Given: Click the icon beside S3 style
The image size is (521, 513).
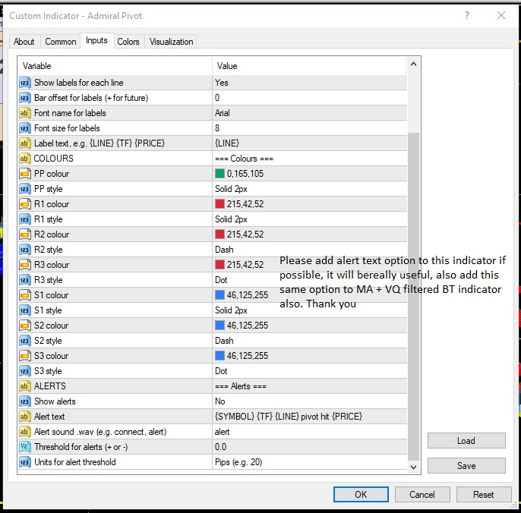Looking at the screenshot, I should point(25,371).
